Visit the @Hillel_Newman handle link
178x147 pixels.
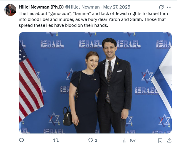(82, 7)
